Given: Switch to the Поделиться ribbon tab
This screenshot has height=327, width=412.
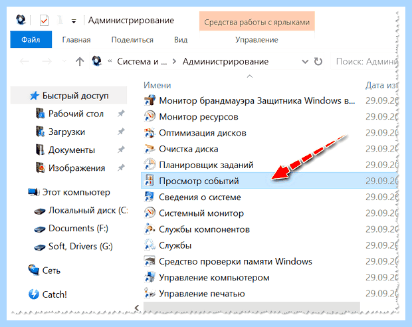Looking at the screenshot, I should pyautogui.click(x=132, y=40).
